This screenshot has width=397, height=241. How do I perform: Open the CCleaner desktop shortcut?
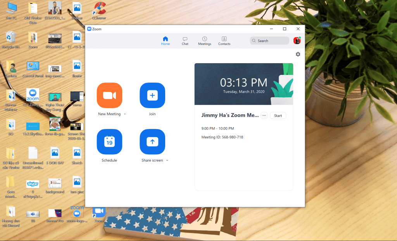(x=99, y=9)
